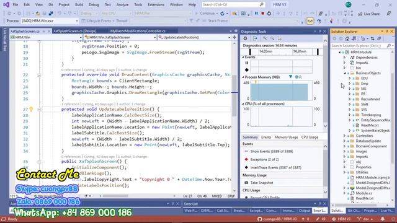Restart the debug session
Viewport: 397px width, 223px height.
tap(269, 14)
